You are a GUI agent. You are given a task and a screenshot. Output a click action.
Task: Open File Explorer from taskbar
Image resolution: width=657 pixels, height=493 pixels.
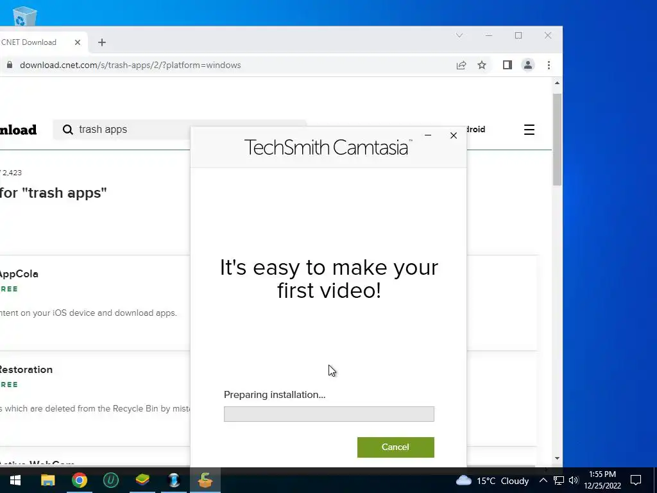point(47,480)
